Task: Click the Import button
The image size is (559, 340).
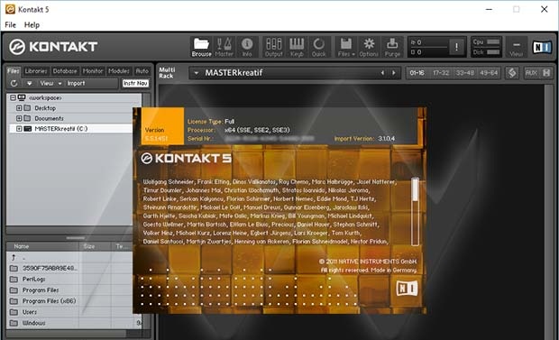Action: [76, 83]
